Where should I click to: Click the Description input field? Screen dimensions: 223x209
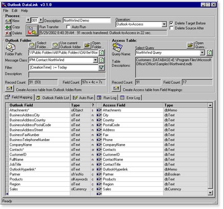tap(87, 21)
